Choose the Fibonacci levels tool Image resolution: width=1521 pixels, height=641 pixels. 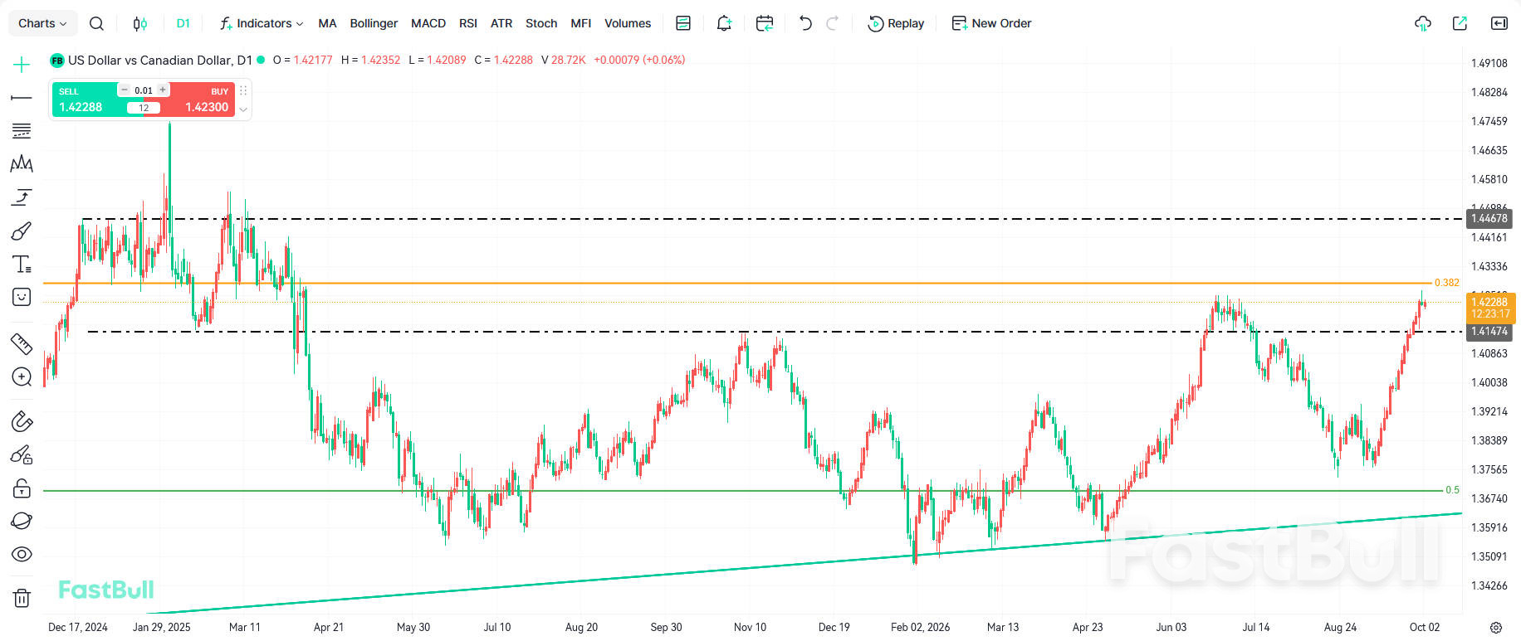[x=22, y=131]
